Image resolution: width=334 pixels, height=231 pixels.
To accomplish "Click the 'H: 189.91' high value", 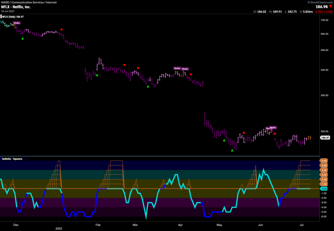I will click(275, 12).
